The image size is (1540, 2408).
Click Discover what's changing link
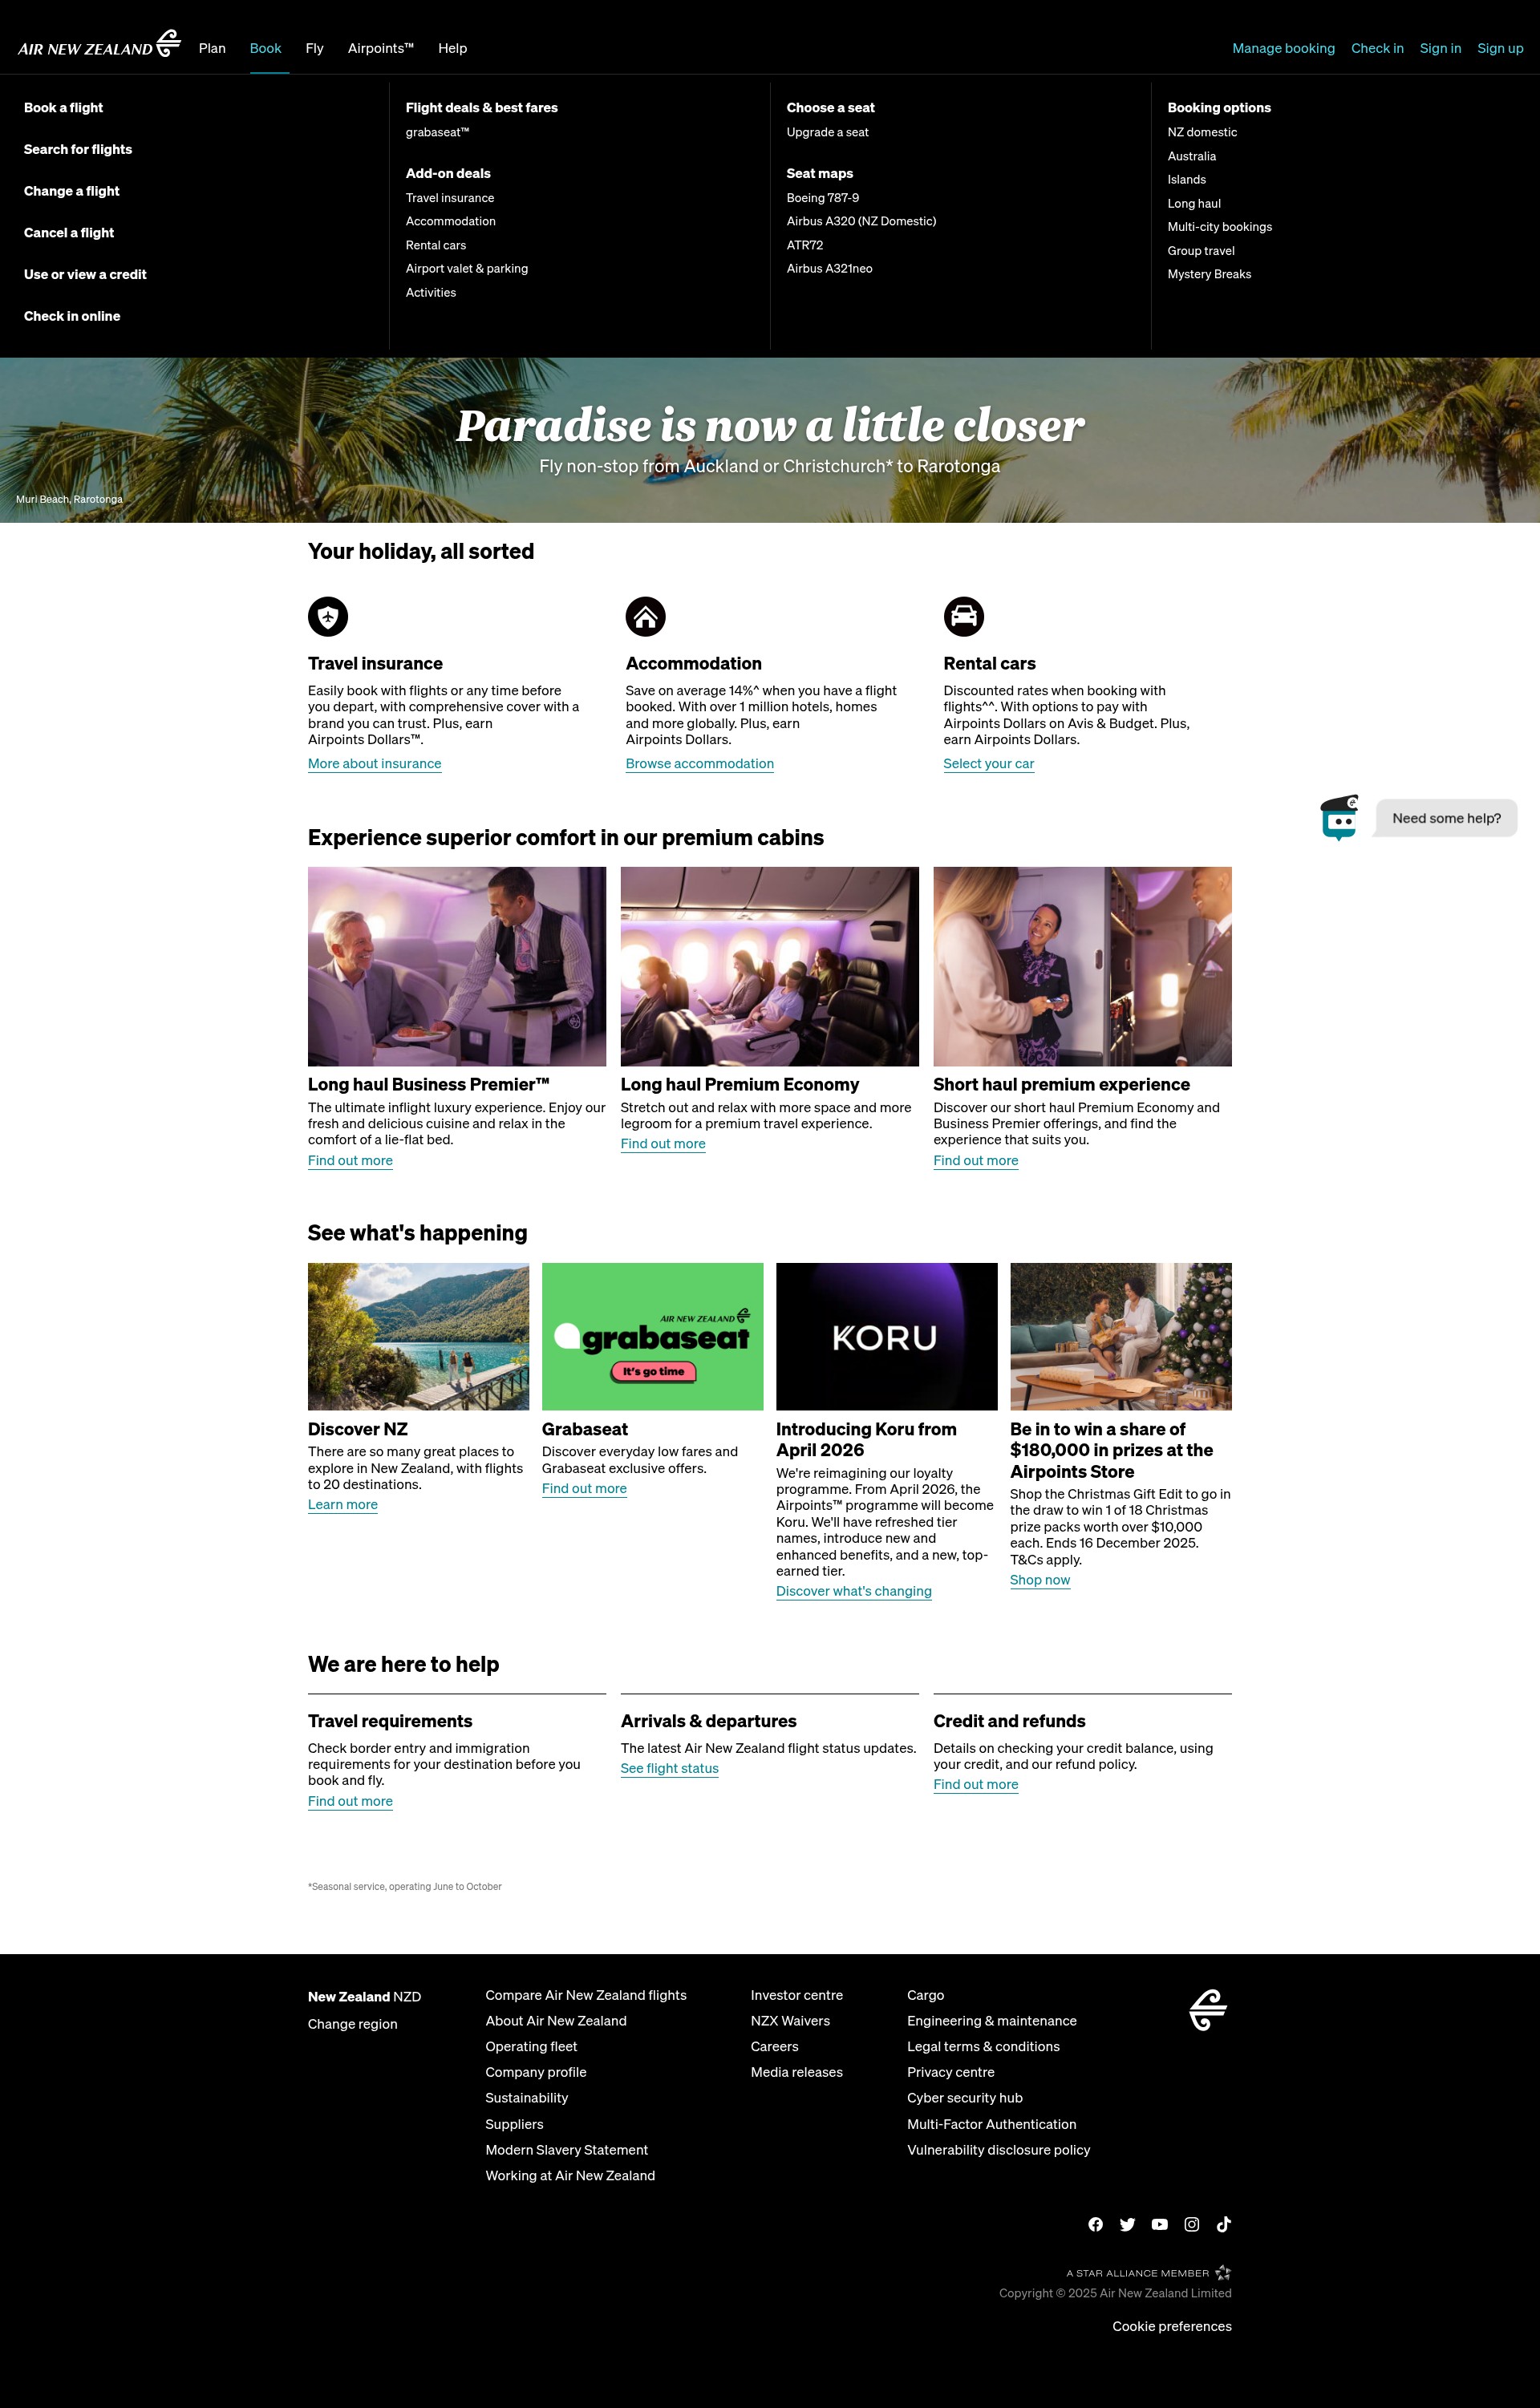(853, 1591)
